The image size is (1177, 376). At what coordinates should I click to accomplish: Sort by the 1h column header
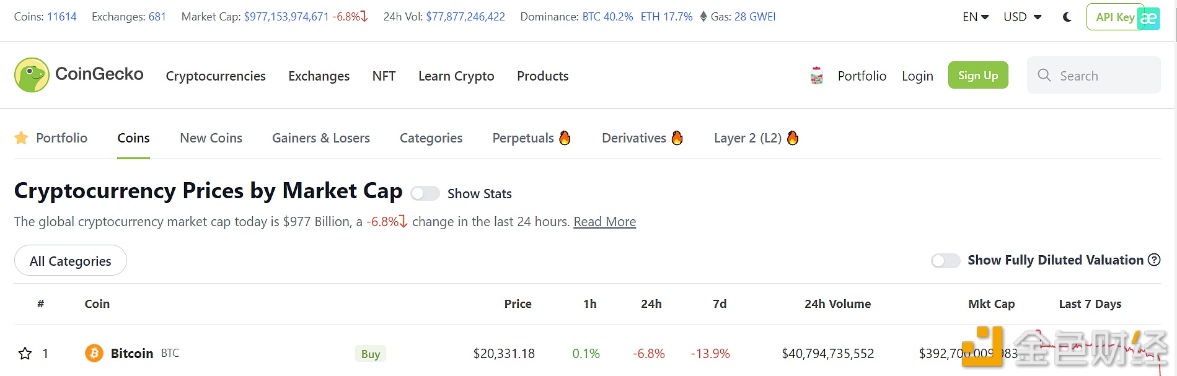(590, 304)
